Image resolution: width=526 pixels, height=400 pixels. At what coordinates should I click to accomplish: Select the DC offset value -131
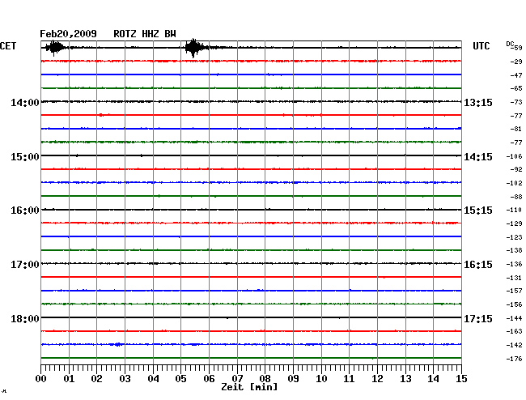pos(514,278)
